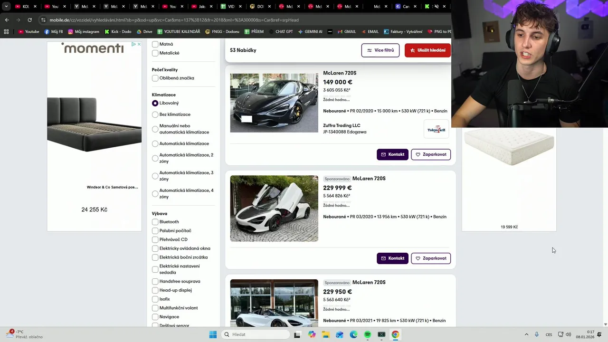Image resolution: width=608 pixels, height=342 pixels.
Task: Click the Hledat taskbar search box
Action: pos(256,334)
